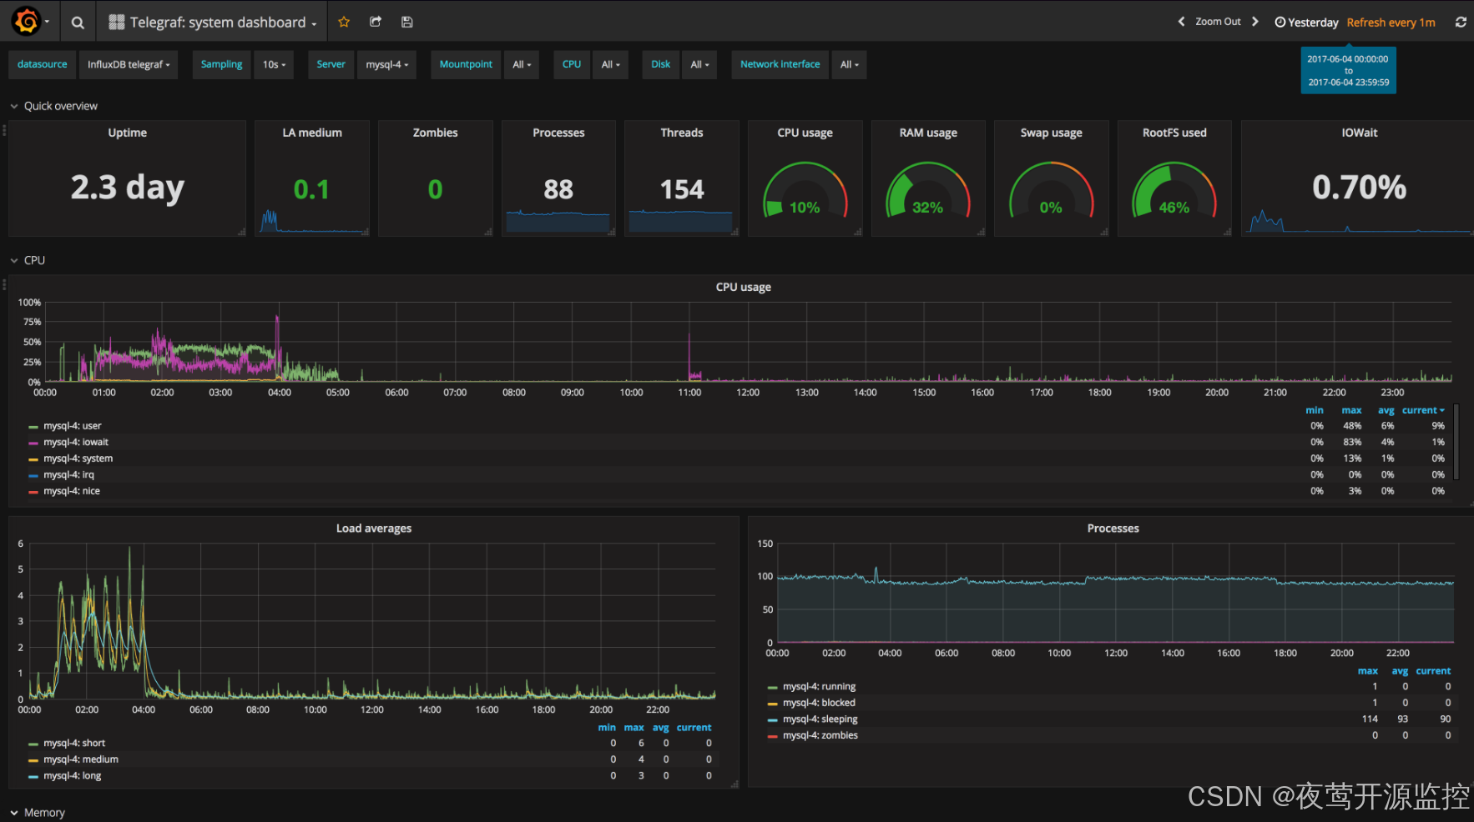Open the Yesterday time range picker
Viewport: 1474px width, 822px height.
(1306, 23)
